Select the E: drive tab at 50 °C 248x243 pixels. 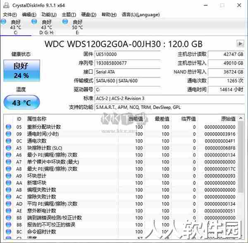[77, 27]
